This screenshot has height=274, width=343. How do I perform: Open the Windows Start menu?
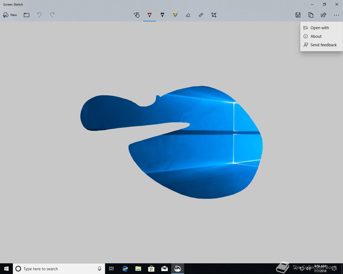coord(6,269)
